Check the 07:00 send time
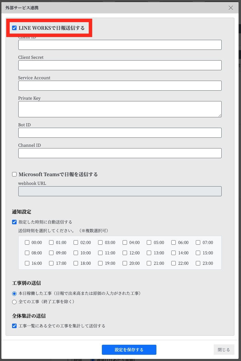This screenshot has height=361, width=241. click(198, 242)
